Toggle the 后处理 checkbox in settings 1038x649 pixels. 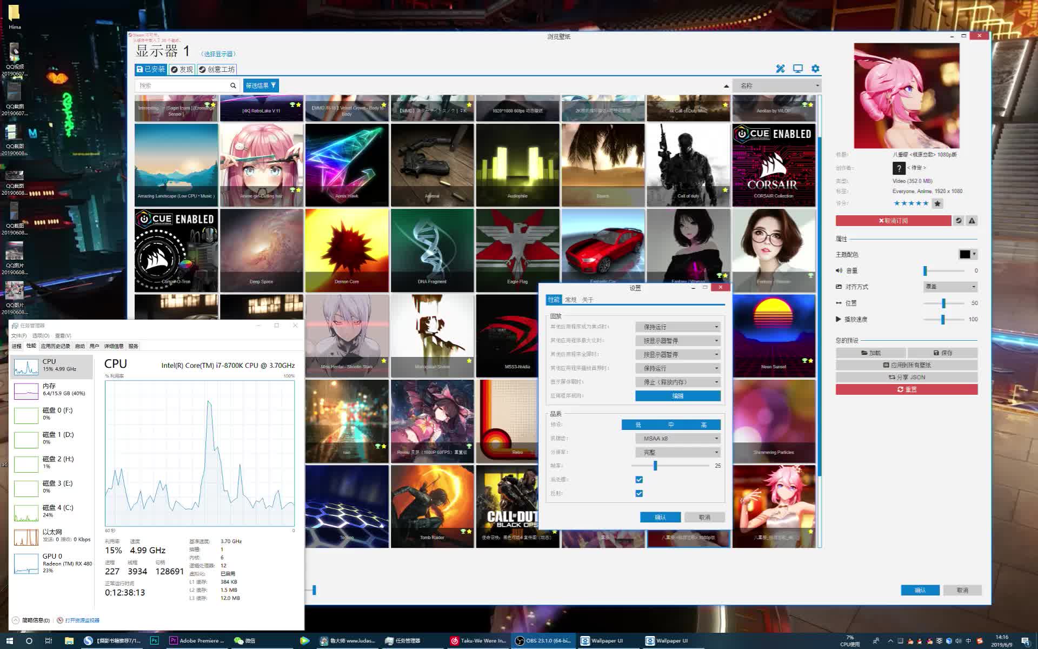tap(639, 480)
